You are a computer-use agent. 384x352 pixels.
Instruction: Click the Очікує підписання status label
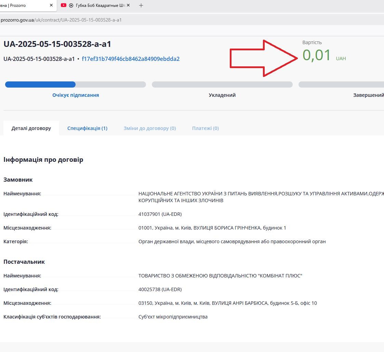click(76, 95)
